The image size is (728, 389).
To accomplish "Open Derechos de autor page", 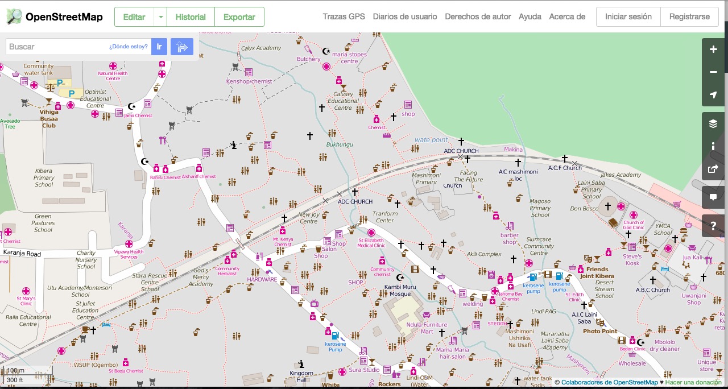I will pyautogui.click(x=478, y=16).
